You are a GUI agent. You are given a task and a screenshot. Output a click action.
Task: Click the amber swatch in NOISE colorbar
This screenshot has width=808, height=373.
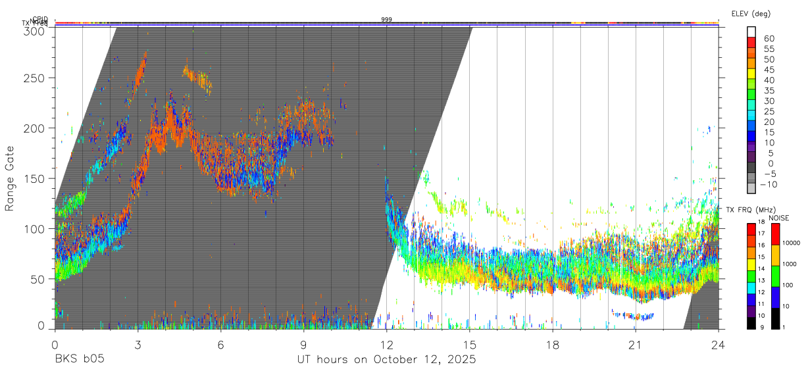click(x=775, y=255)
